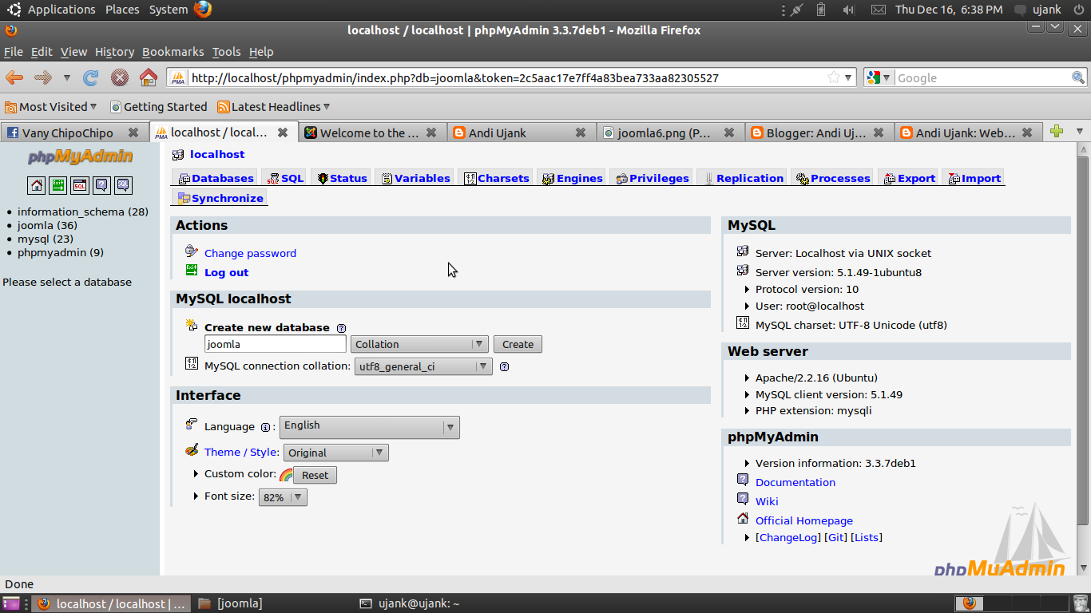
Task: Click the Reset custom color button
Action: coord(315,475)
